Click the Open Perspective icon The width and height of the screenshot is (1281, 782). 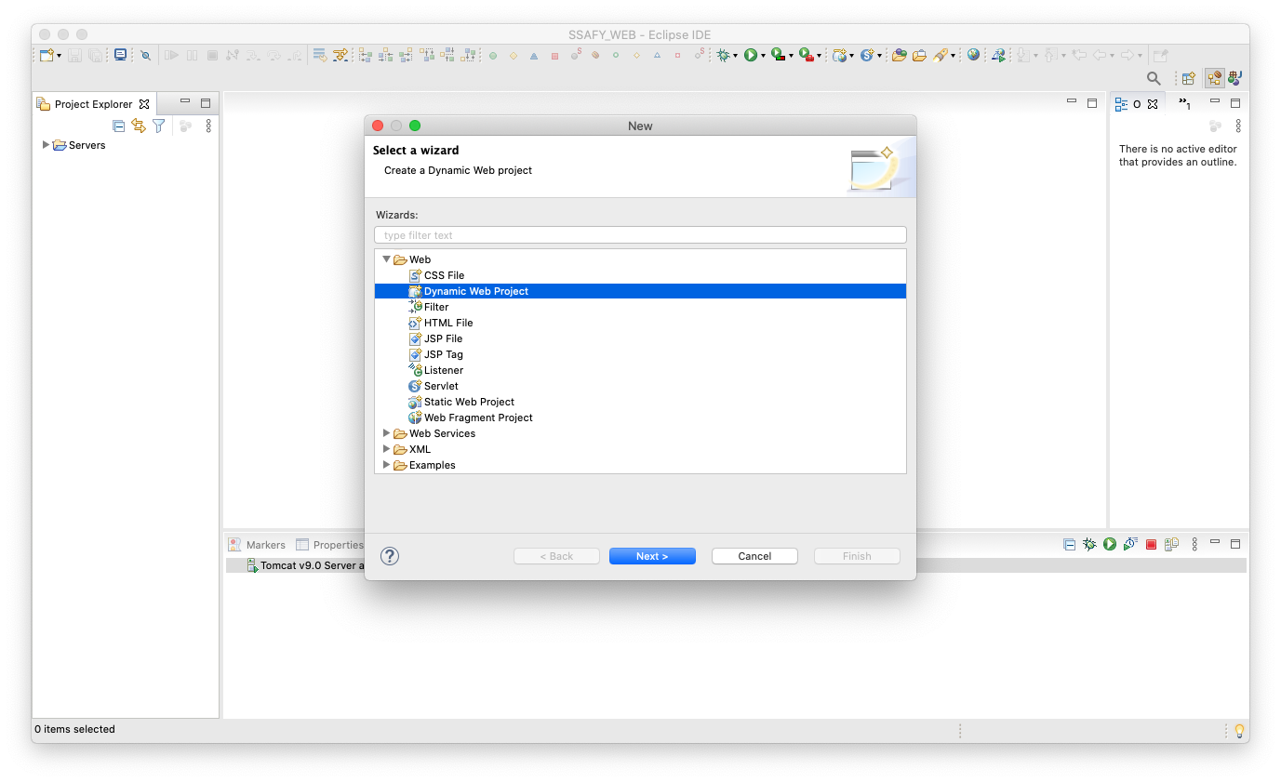(x=1188, y=79)
